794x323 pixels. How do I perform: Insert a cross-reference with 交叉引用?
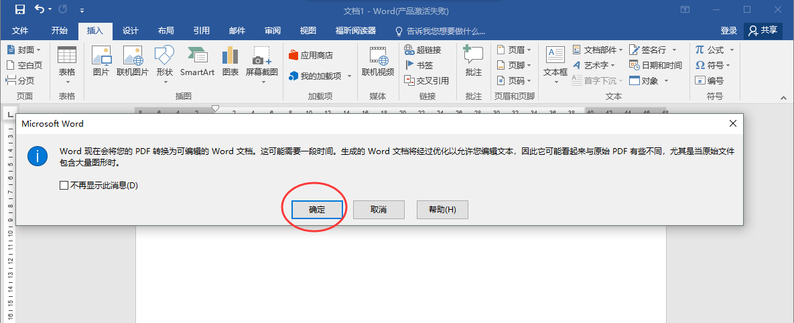click(x=426, y=80)
